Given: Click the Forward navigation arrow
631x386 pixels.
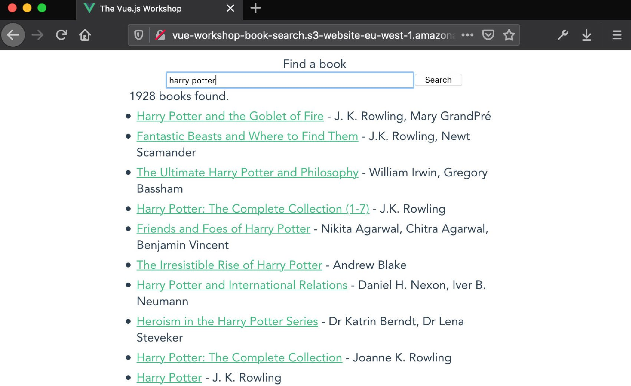Looking at the screenshot, I should pos(37,35).
